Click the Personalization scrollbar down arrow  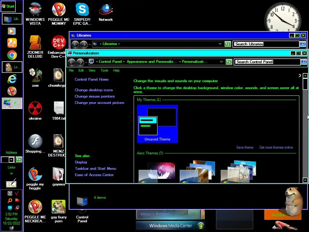point(305,180)
